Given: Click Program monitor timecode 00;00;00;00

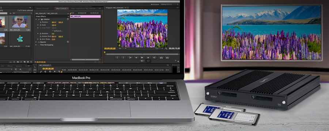Looking at the screenshot, I should 110,48.
